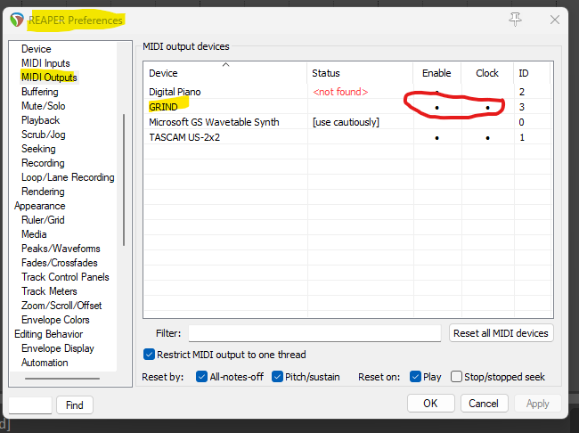
Task: Uncheck the All-notes-off reset option
Action: [201, 377]
